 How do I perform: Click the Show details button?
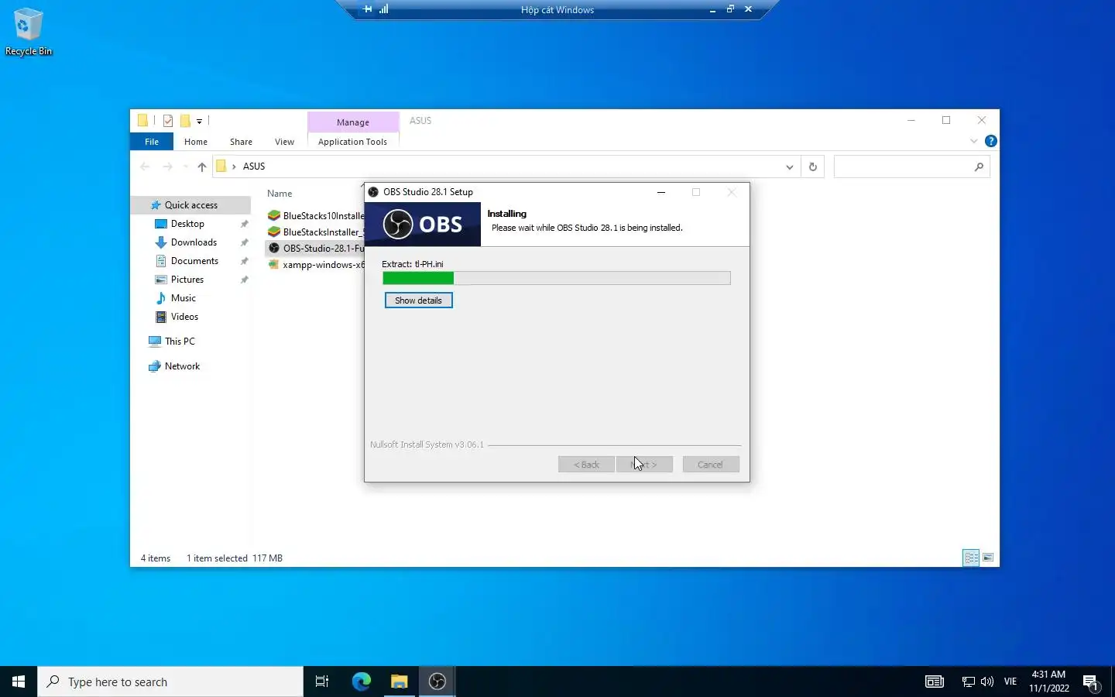point(418,300)
